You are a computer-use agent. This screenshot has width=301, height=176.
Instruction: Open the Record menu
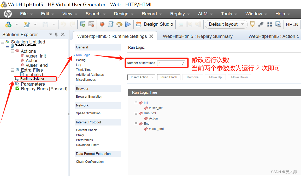152,14
